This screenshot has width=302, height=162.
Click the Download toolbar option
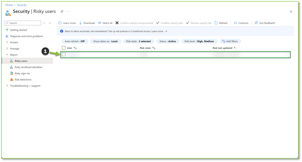click(87, 23)
